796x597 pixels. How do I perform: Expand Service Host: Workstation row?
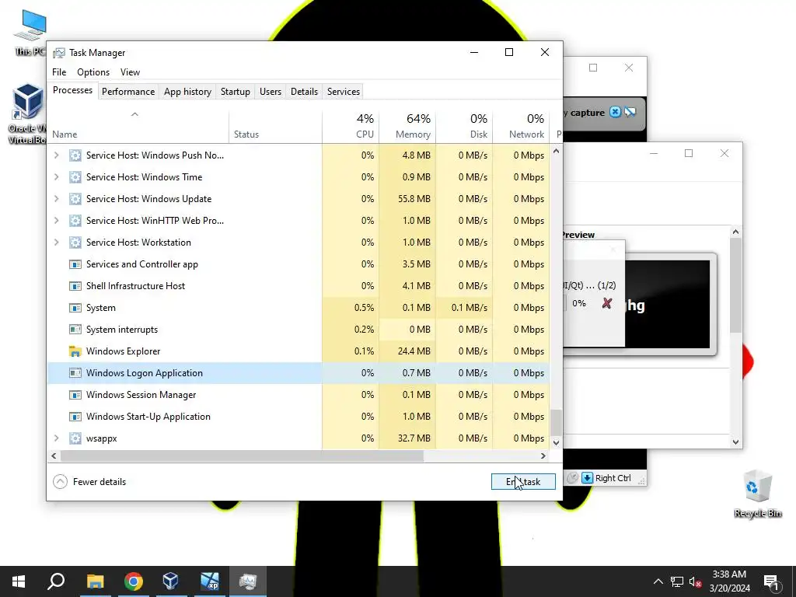coord(56,243)
